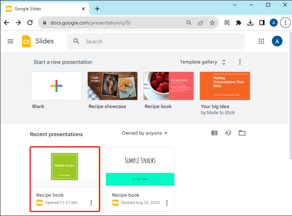
Task: Open the Google apps grid
Action: pos(261,41)
